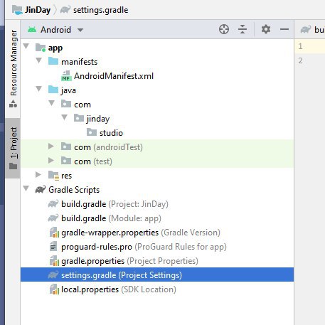
Task: Click the local.properties file icon
Action: click(x=54, y=289)
